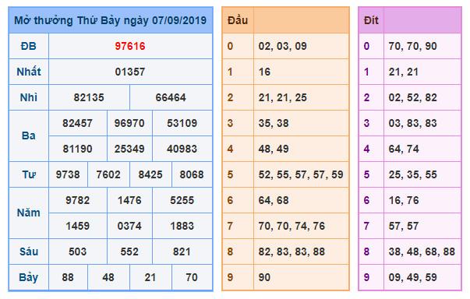Screen dimensions: 470x299
Task: Click Đít row values '64, 74'
Action: (x=404, y=149)
